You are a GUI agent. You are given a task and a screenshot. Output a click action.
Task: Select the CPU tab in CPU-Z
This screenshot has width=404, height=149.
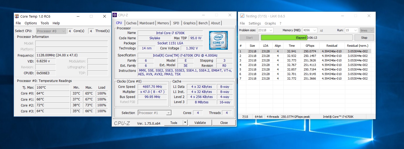[x=119, y=23]
